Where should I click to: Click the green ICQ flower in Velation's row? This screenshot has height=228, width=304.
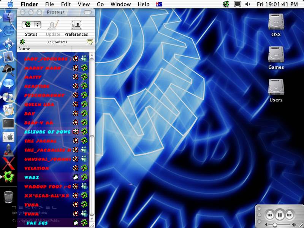coord(84,168)
